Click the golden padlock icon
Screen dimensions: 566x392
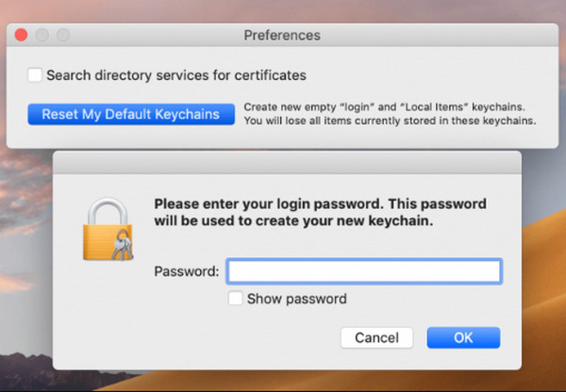coord(108,228)
